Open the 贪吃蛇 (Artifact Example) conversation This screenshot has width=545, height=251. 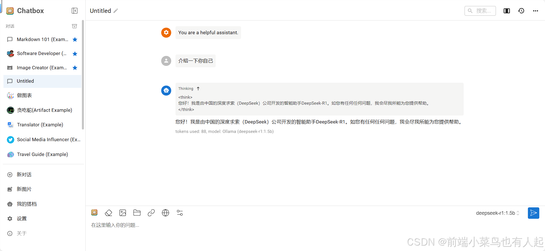point(43,110)
